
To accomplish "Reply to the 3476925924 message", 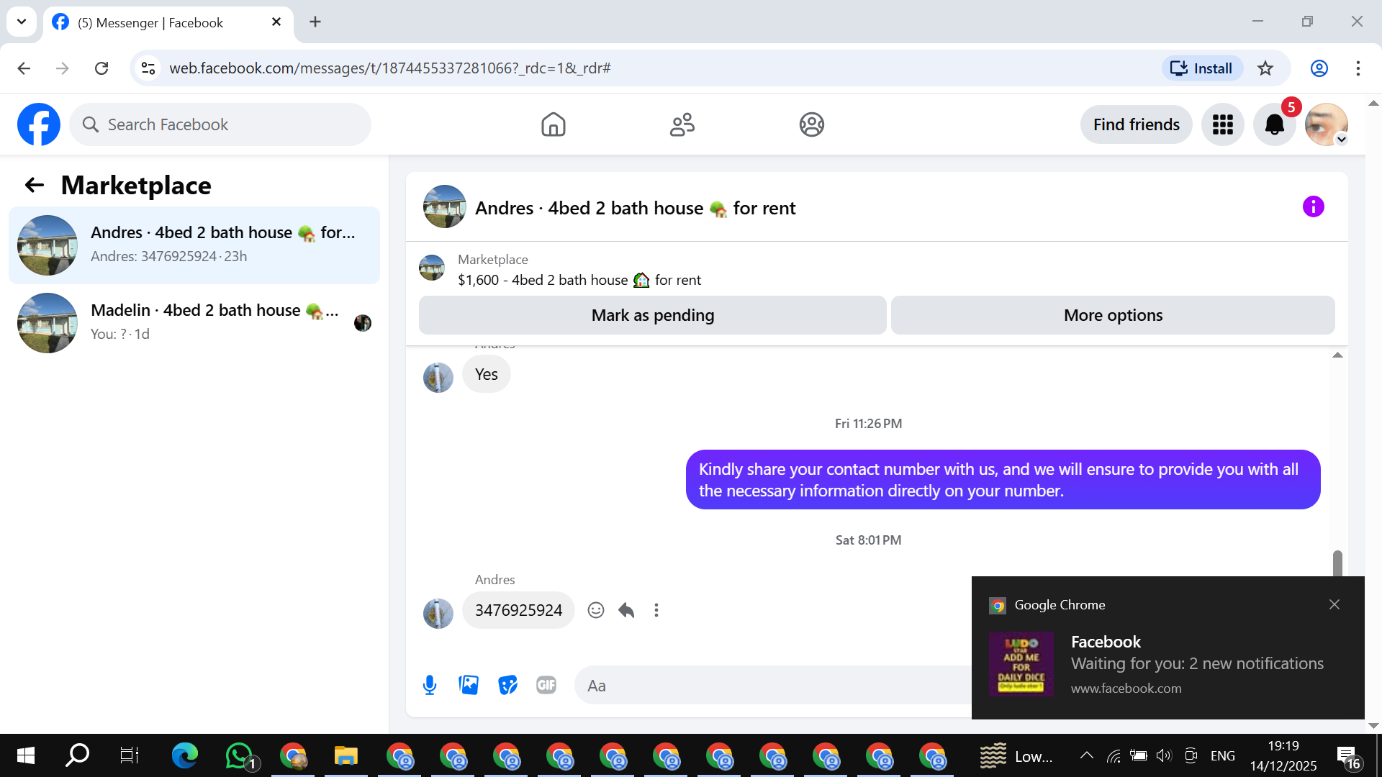I will (626, 610).
